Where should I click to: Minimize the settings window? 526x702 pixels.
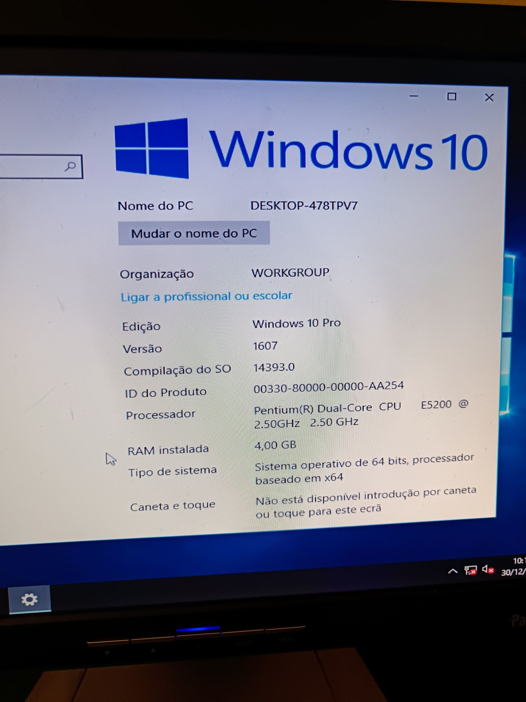[x=414, y=96]
